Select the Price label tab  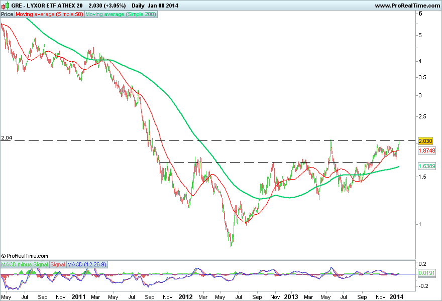click(8, 14)
